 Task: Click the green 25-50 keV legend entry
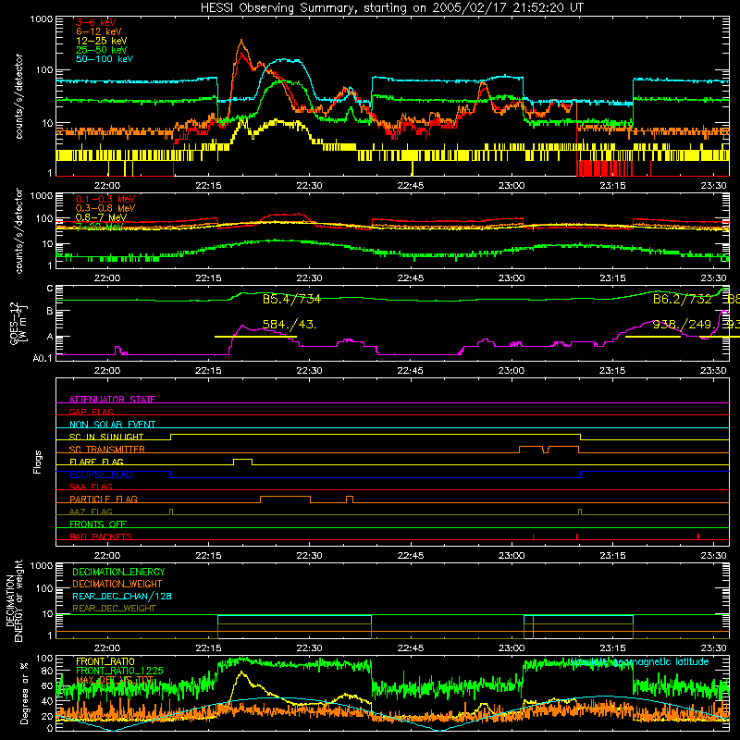coord(102,50)
